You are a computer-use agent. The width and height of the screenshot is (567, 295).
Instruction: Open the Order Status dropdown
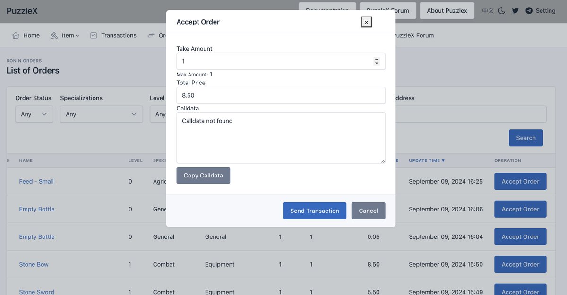pos(34,114)
